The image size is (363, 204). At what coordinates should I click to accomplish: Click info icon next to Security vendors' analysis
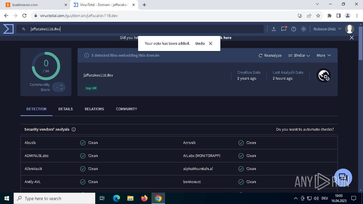74,129
